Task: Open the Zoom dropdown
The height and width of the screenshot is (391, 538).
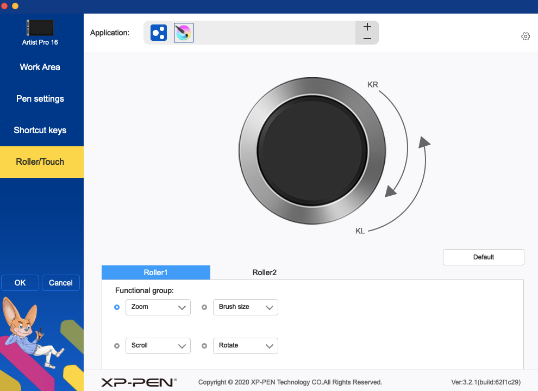Action: (158, 307)
